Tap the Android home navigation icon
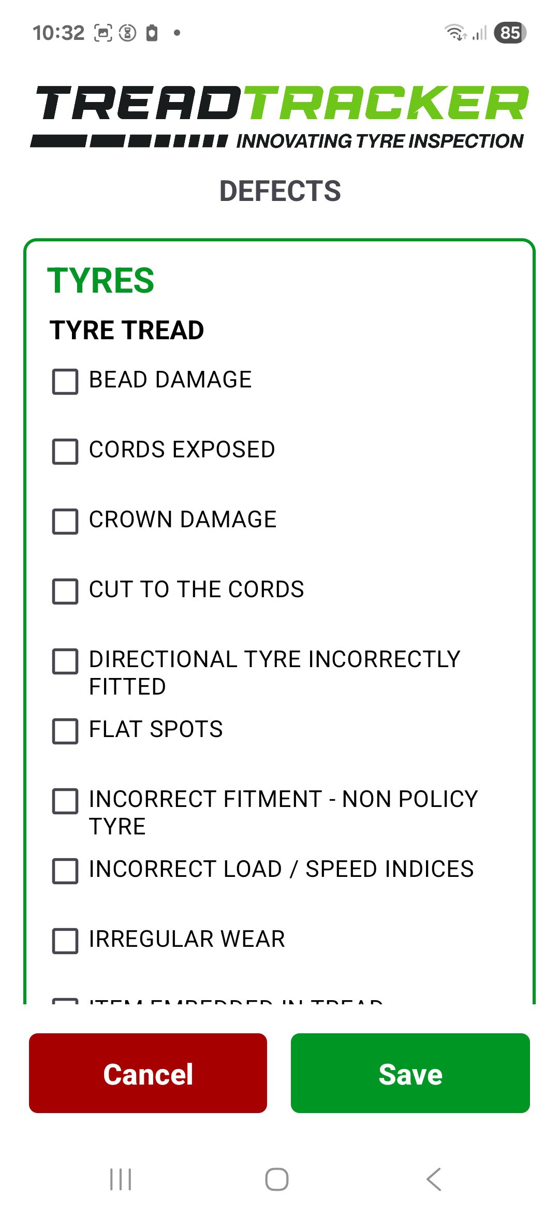The width and height of the screenshot is (559, 1212). [277, 1179]
